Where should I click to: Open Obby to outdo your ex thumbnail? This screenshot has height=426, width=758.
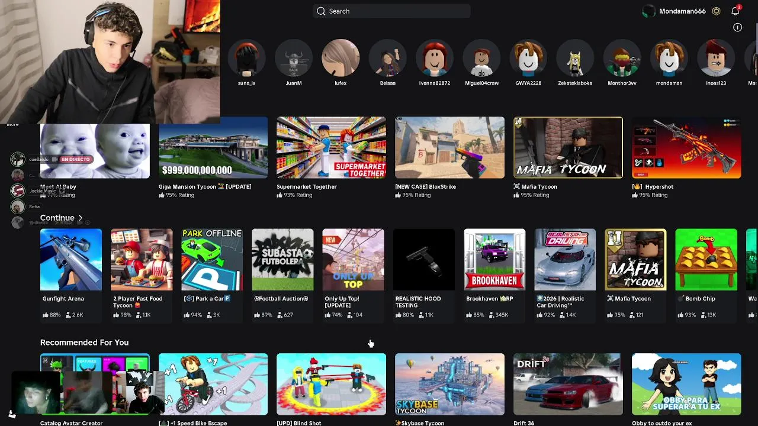pyautogui.click(x=686, y=384)
